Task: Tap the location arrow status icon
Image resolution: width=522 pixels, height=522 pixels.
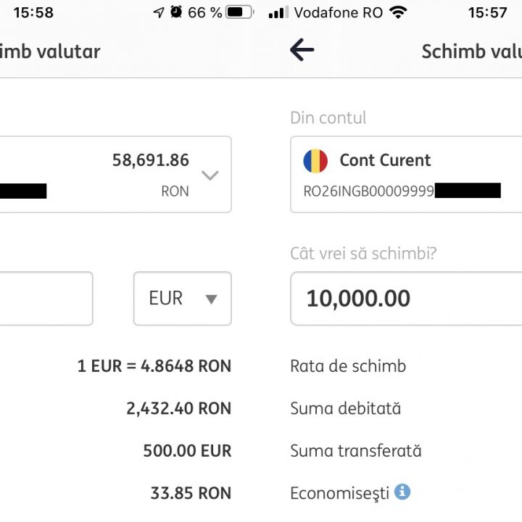Action: click(x=159, y=12)
